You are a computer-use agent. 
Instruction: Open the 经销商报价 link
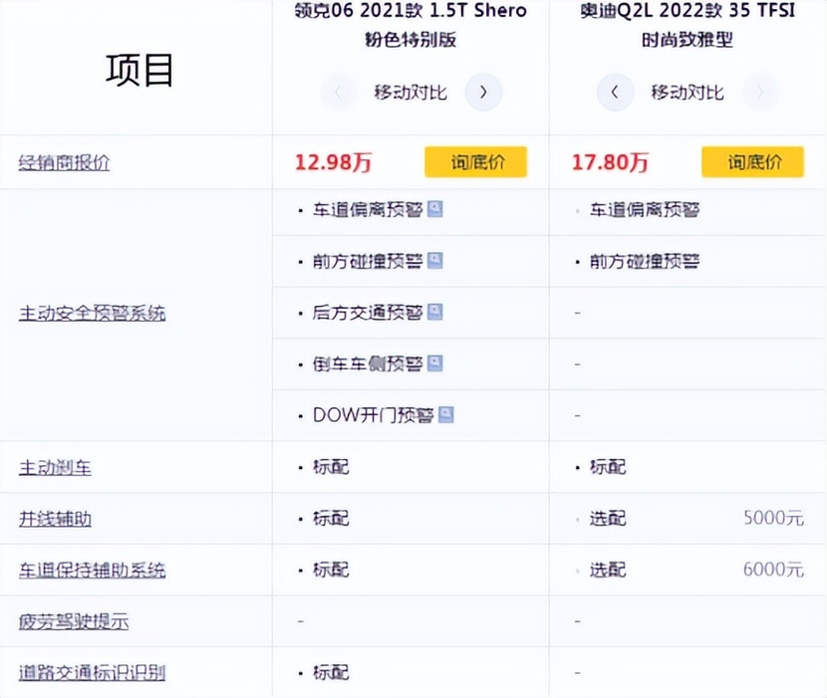[x=65, y=162]
